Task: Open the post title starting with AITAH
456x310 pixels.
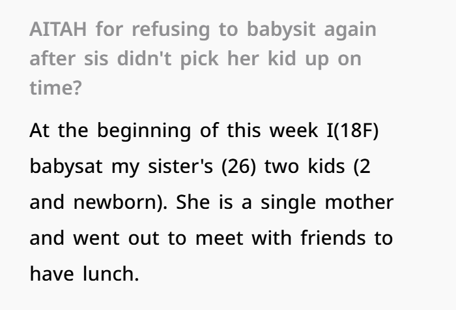Action: click(203, 58)
